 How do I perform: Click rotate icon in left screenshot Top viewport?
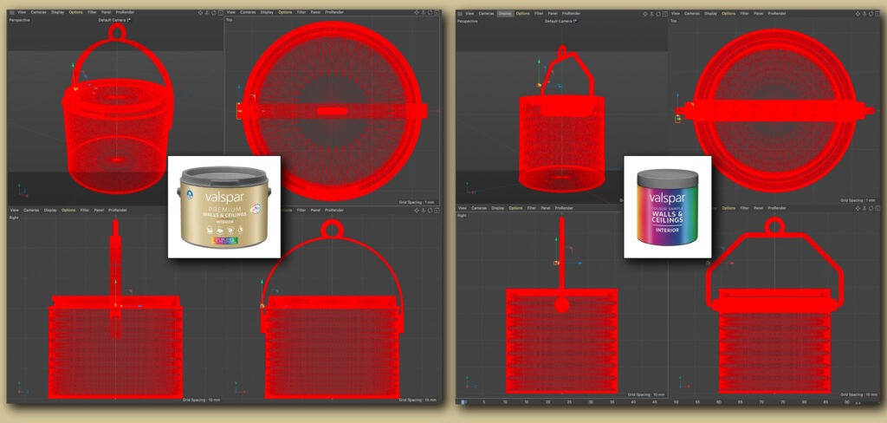click(431, 12)
